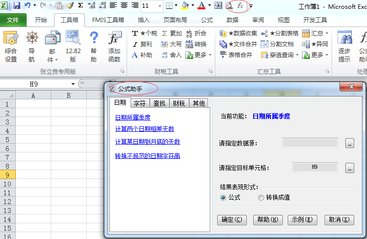Screen dimensions: 367x239
Task: Select the 转换成值 radio option
Action: click(x=261, y=198)
